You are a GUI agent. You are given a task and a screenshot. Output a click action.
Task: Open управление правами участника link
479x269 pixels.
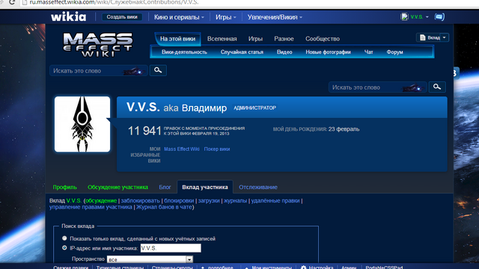(x=91, y=207)
